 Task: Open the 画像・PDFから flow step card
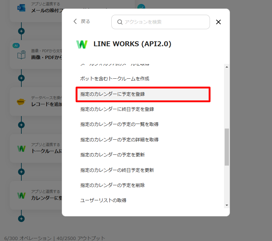[x=36, y=55]
